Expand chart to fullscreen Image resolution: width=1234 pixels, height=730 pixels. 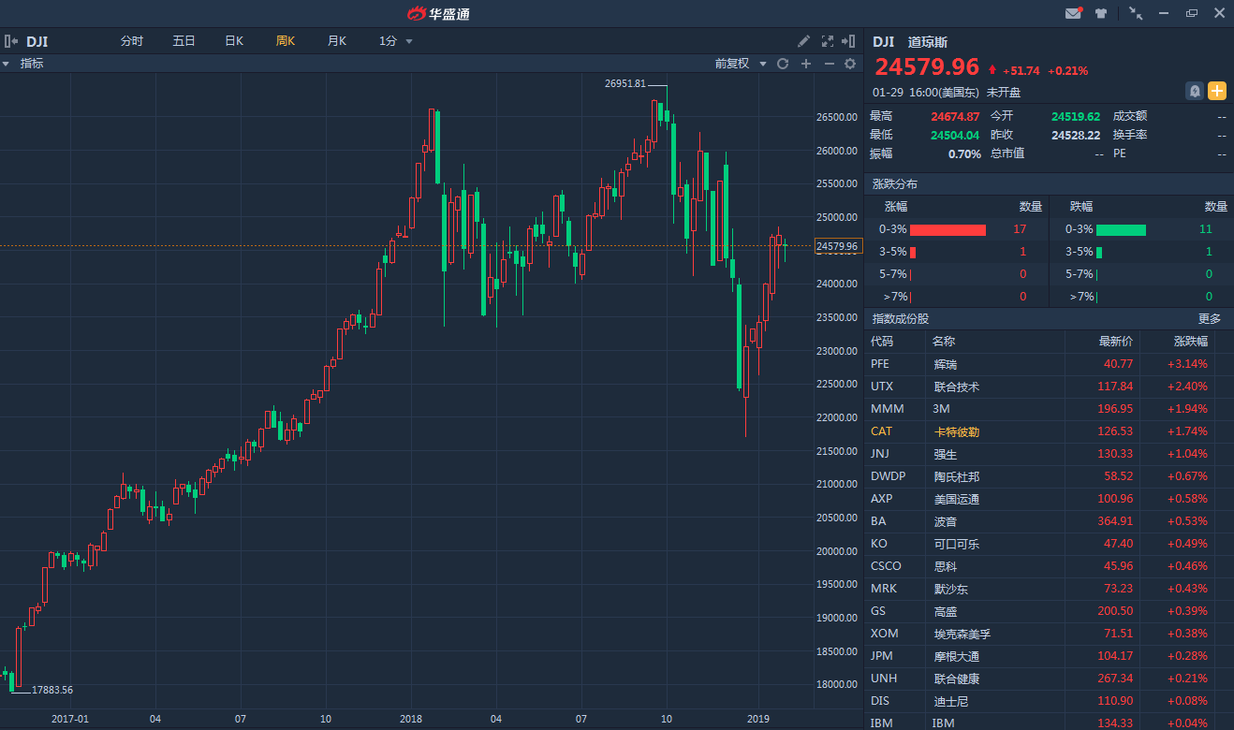point(827,41)
